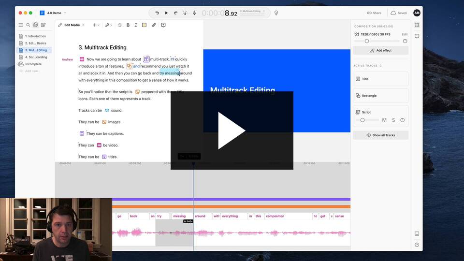
Task: Click the image icon before 'images.'
Action: coord(104,122)
